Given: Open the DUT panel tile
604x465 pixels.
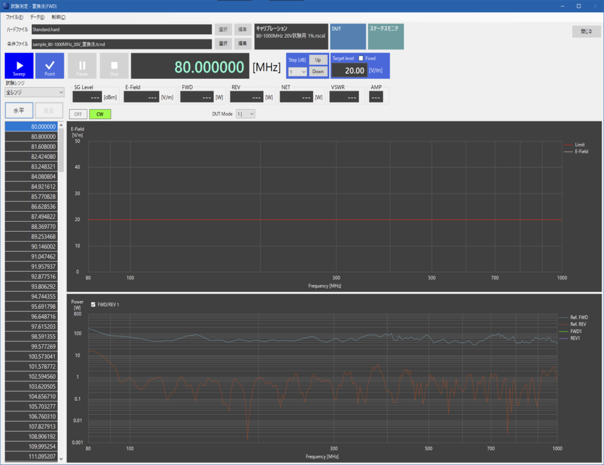Looking at the screenshot, I should (x=347, y=35).
